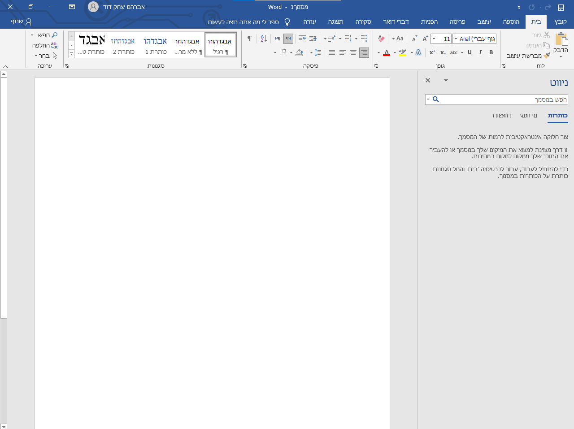Enable left-to-right text direction
This screenshot has height=429, width=574.
pos(278,39)
